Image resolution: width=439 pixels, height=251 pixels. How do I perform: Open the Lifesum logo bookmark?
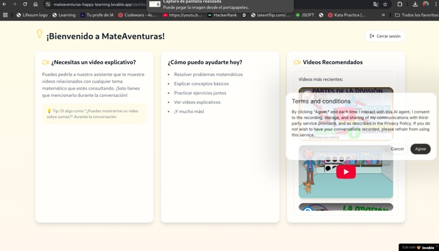coord(32,15)
